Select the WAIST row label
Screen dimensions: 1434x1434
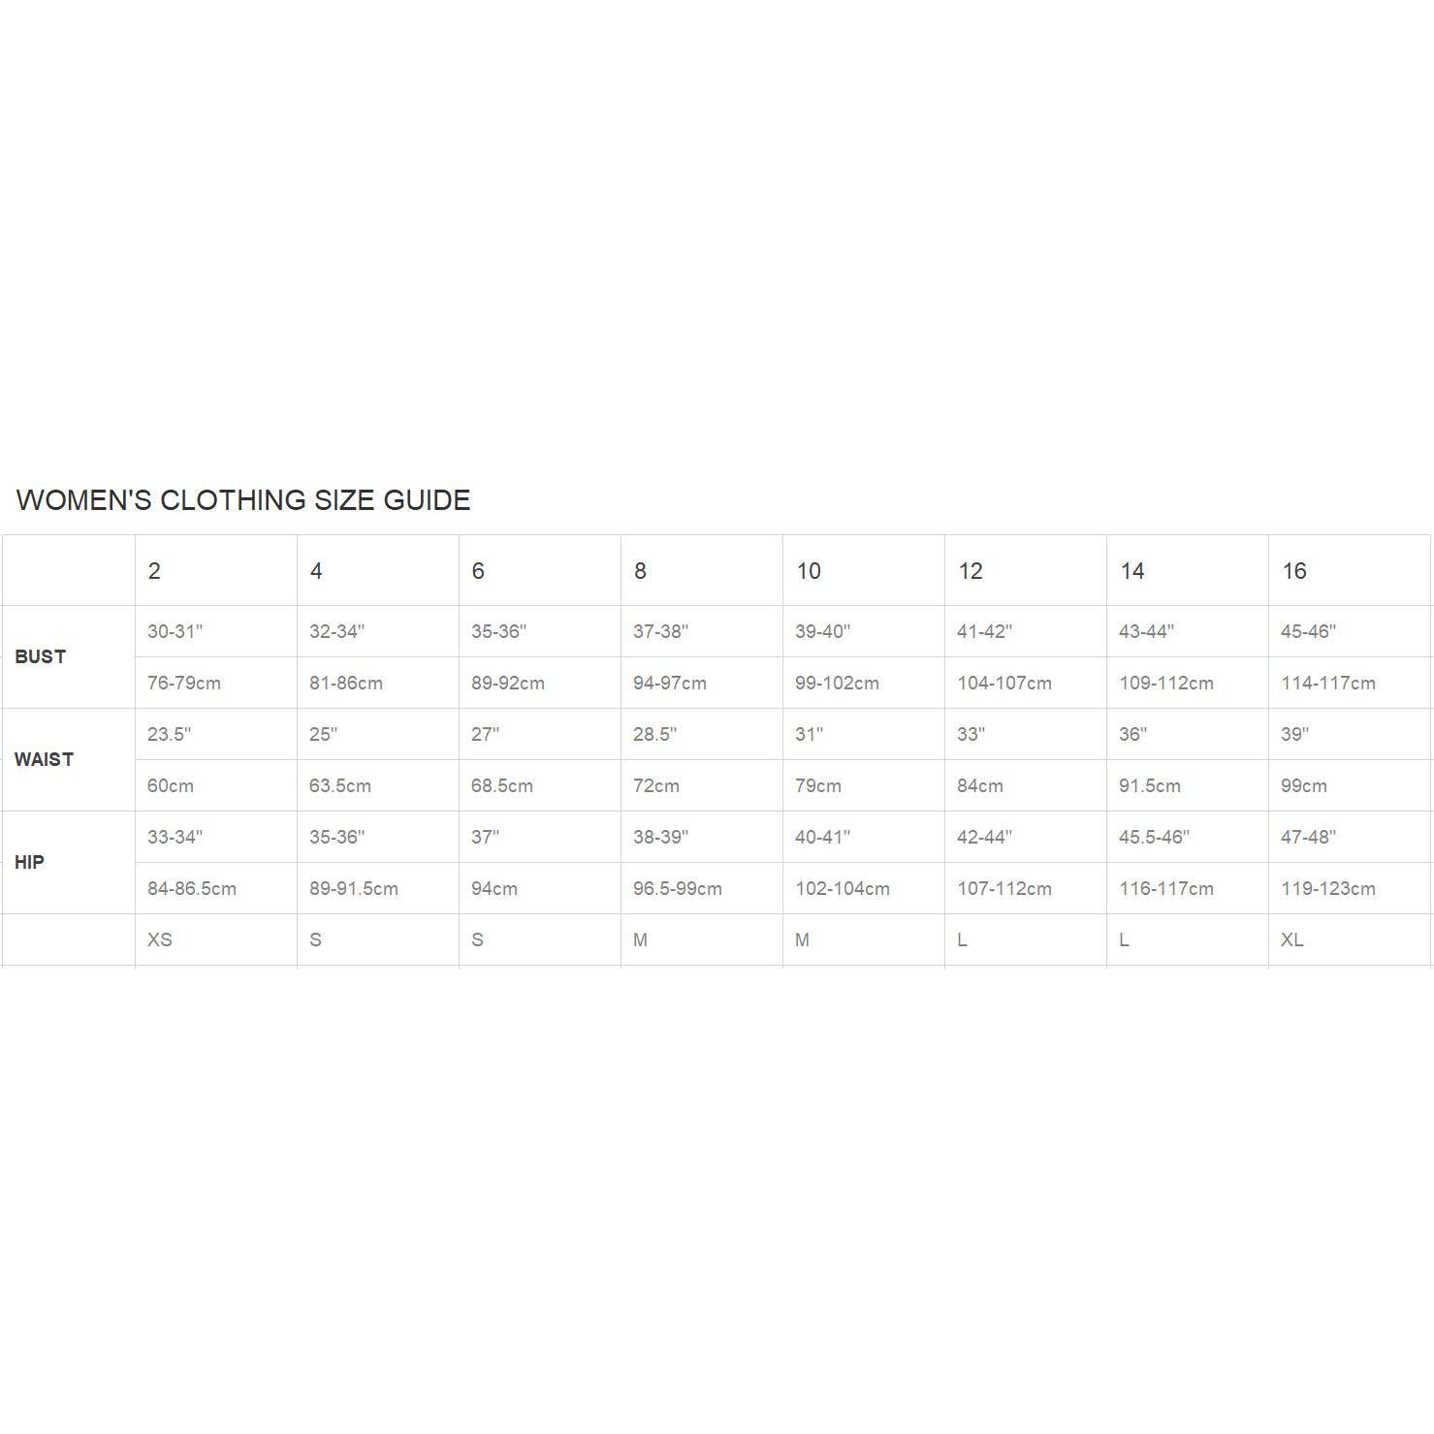[x=44, y=759]
